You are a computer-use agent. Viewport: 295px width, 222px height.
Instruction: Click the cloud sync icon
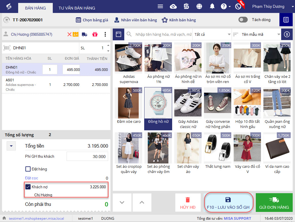click(x=173, y=7)
